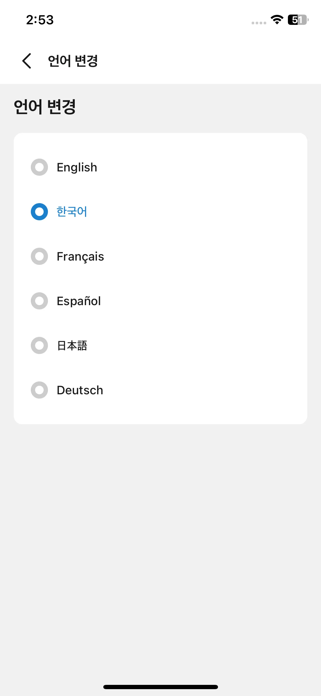Tap the Français language label

point(80,257)
